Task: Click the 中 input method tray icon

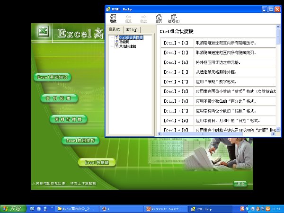Action: pyautogui.click(x=268, y=209)
